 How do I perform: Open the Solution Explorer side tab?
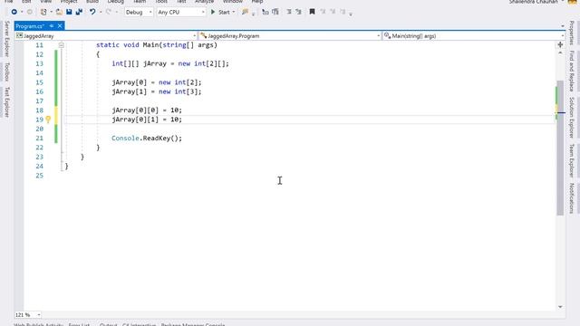tap(572, 118)
